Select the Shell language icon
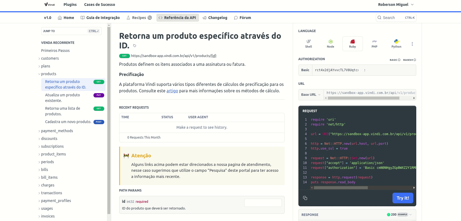This screenshot has width=461, height=221. click(x=308, y=44)
